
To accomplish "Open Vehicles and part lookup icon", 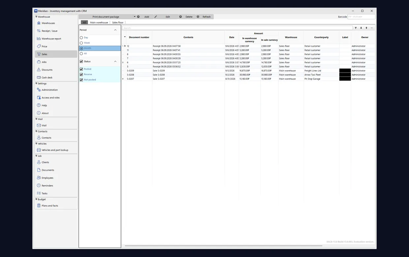I will click(39, 150).
